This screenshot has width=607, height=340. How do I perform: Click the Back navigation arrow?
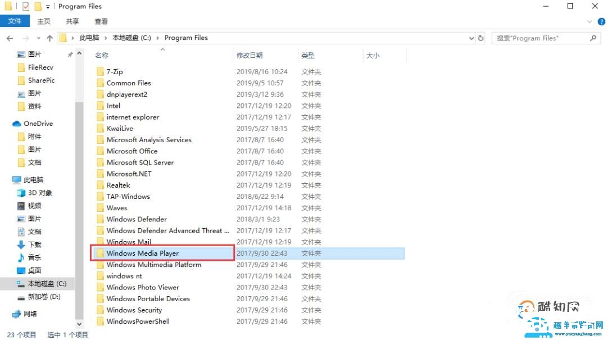click(10, 38)
